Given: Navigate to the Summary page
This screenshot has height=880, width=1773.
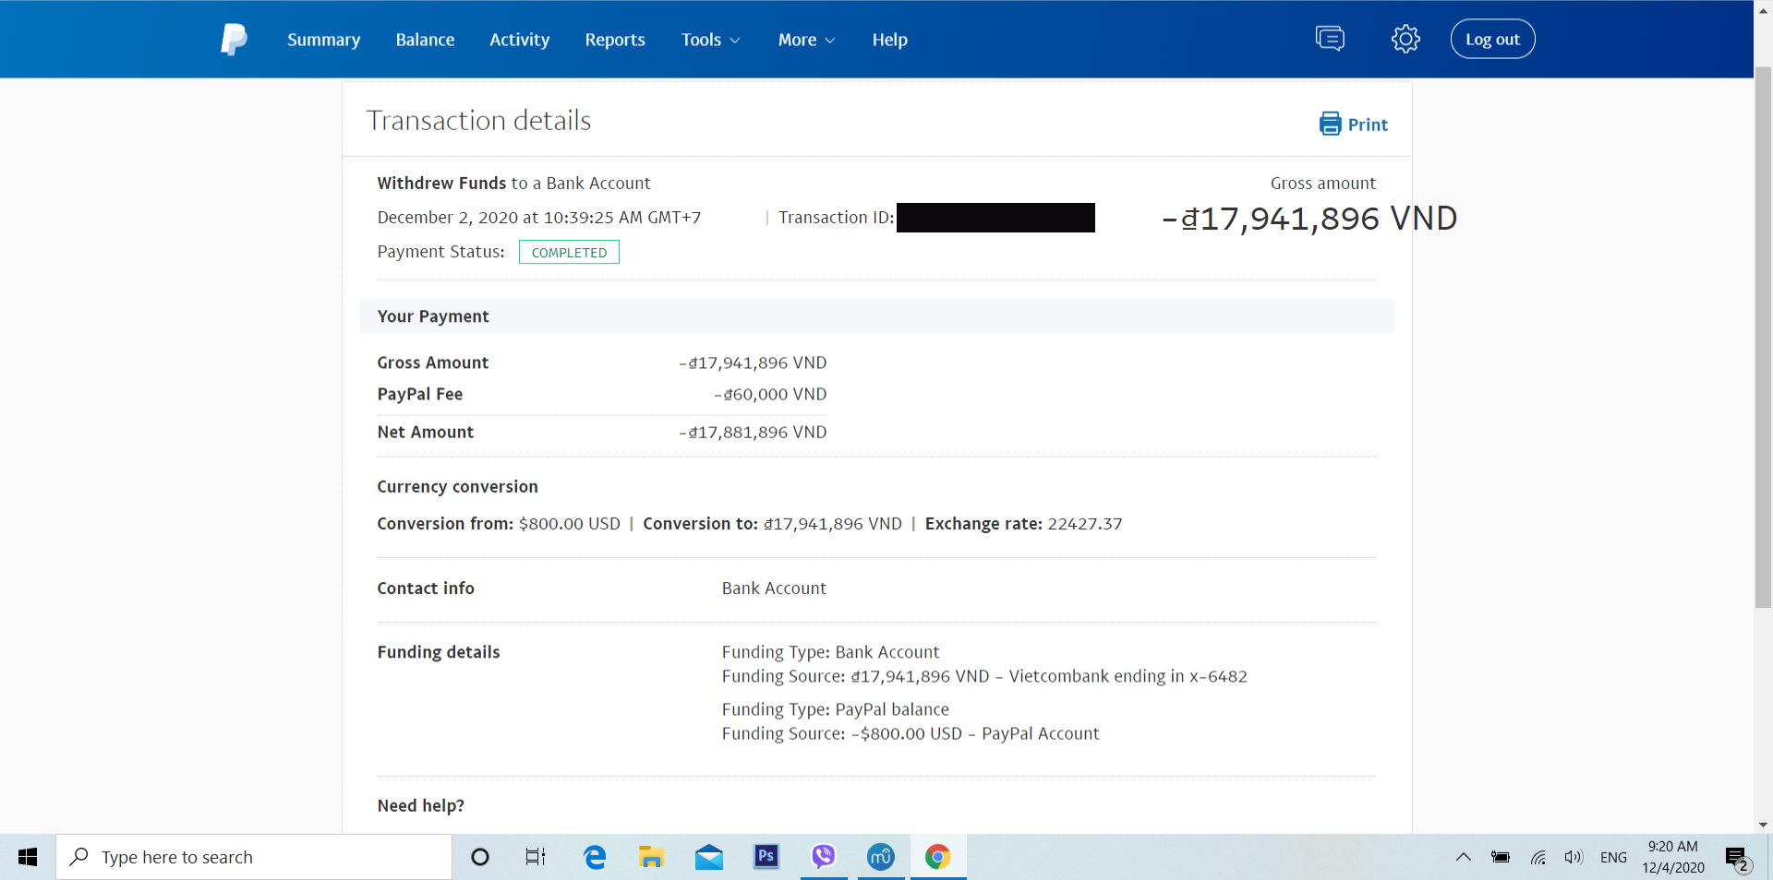Looking at the screenshot, I should [323, 40].
